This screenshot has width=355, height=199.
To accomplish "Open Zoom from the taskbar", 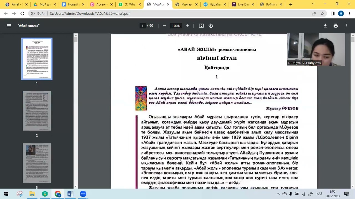I will pos(83,194).
